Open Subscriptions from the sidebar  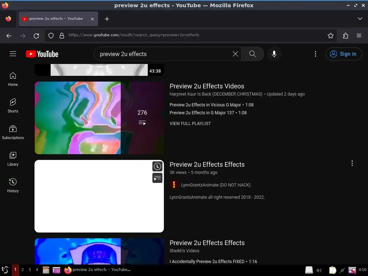pos(13,132)
